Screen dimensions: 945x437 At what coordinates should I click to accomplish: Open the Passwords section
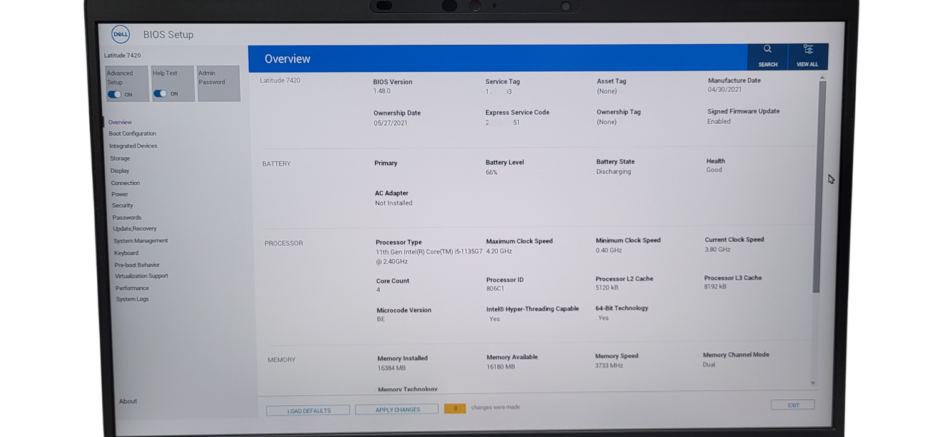pos(127,217)
